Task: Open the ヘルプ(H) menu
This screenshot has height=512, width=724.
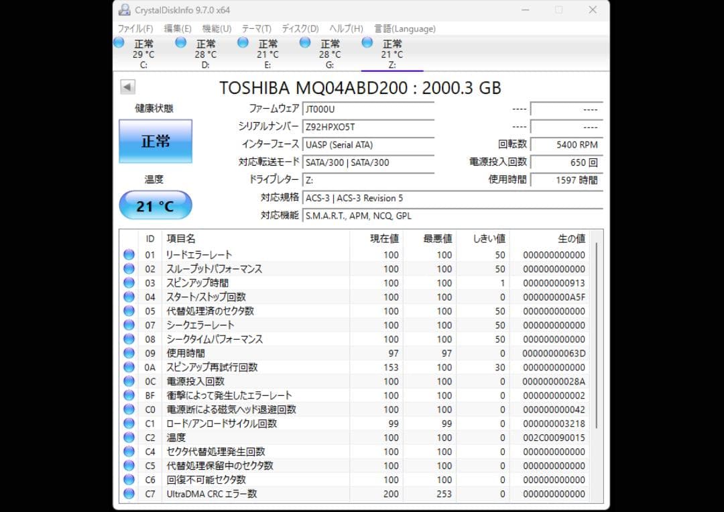Action: pyautogui.click(x=347, y=29)
